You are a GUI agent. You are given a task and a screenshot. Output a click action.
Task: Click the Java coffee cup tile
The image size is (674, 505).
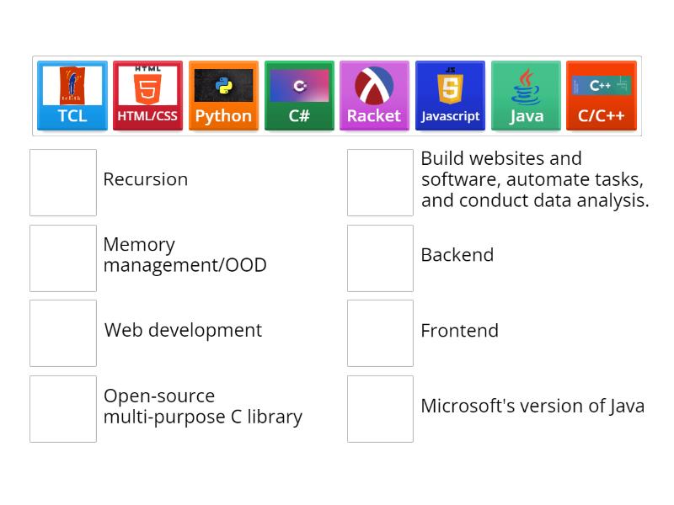pyautogui.click(x=526, y=95)
